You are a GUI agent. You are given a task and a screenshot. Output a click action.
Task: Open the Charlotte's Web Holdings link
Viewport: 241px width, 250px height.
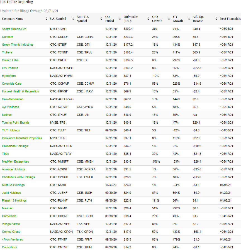pos(18,177)
